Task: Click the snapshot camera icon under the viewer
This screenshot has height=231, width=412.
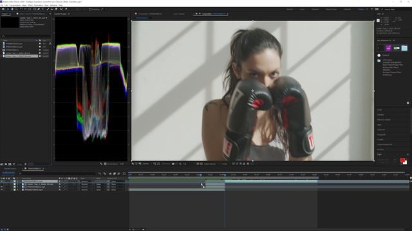Action: pyautogui.click(x=173, y=164)
